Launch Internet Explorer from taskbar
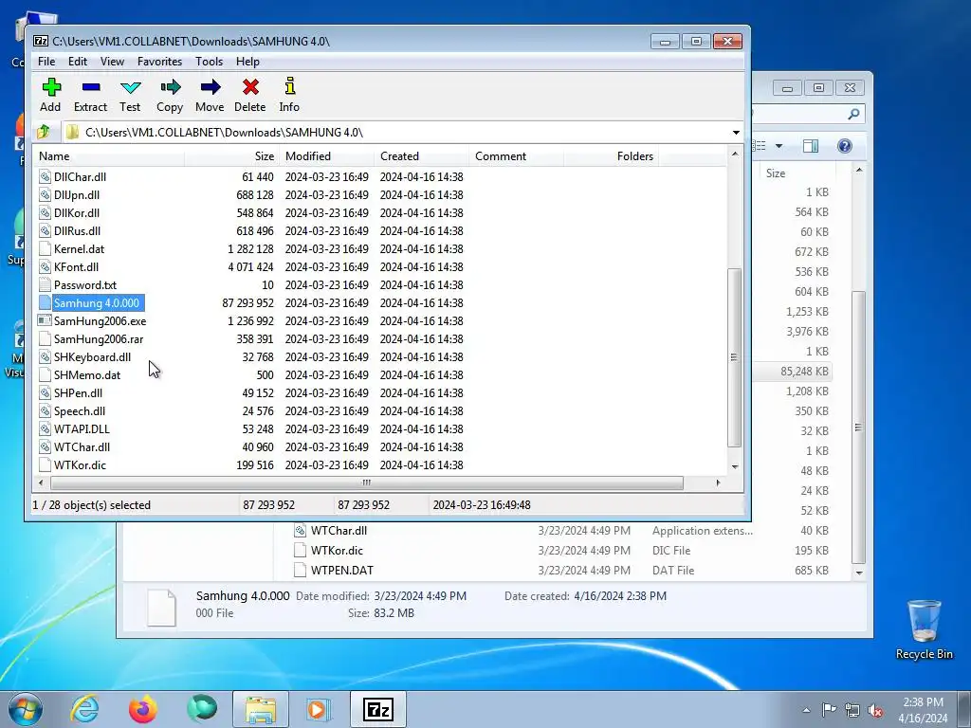The image size is (971, 728). 84,709
